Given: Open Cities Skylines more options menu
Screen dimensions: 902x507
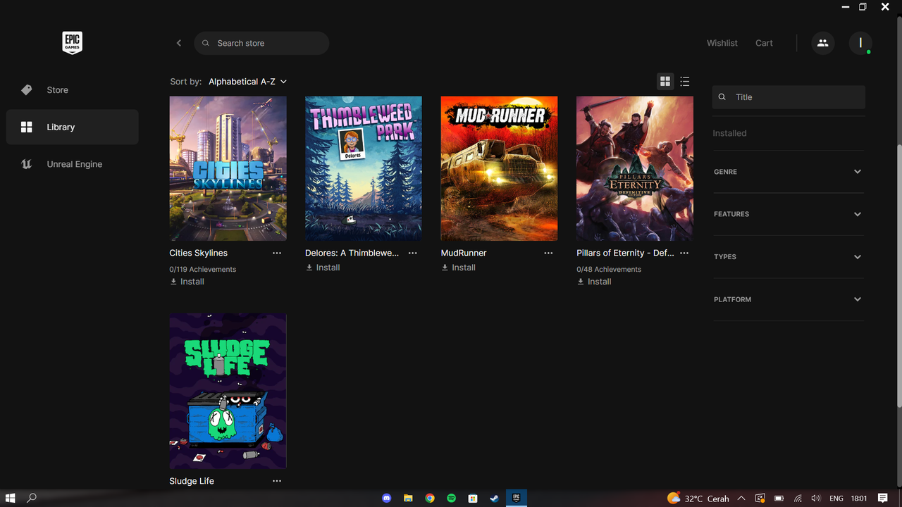Looking at the screenshot, I should click(x=277, y=253).
